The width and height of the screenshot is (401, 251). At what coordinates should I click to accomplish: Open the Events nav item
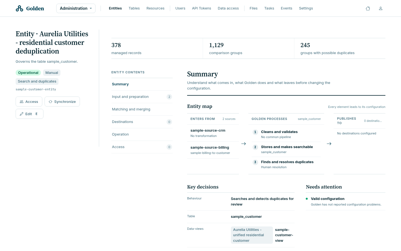[287, 8]
